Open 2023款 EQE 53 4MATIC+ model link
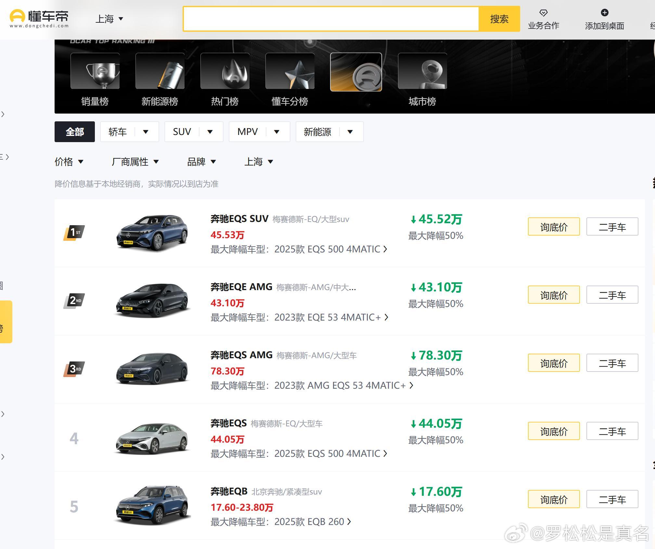The height and width of the screenshot is (549, 655). coord(331,317)
